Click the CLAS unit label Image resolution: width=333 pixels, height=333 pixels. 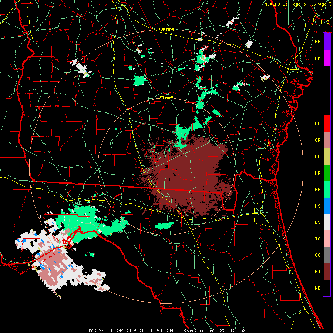point(313,26)
